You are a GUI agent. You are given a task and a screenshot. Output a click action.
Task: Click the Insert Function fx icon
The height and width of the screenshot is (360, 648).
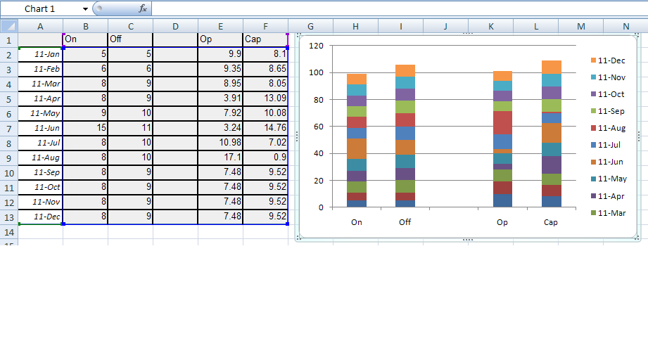143,8
